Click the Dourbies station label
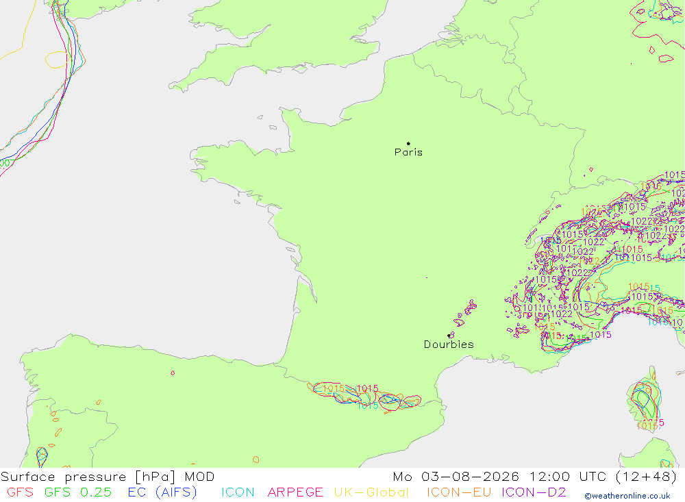 click(x=449, y=344)
